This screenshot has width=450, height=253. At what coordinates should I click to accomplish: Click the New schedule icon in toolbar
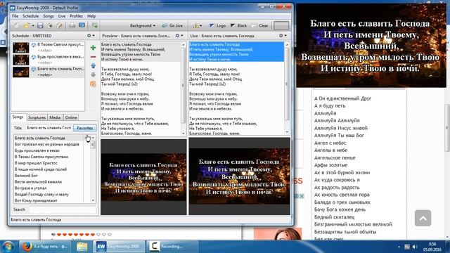(x=17, y=26)
